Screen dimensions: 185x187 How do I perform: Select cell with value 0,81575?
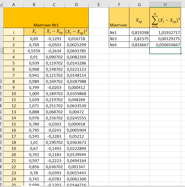tap(139, 39)
